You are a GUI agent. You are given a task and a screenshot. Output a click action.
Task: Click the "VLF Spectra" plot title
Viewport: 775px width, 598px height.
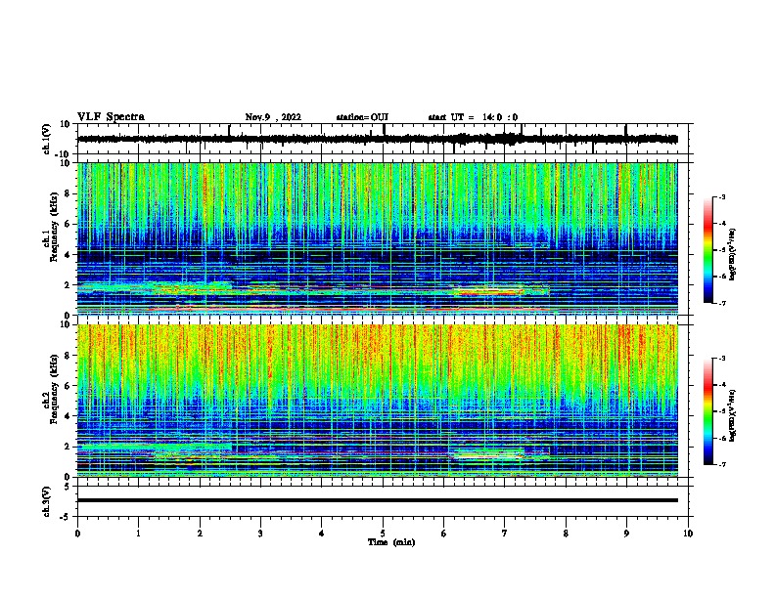[x=111, y=117]
